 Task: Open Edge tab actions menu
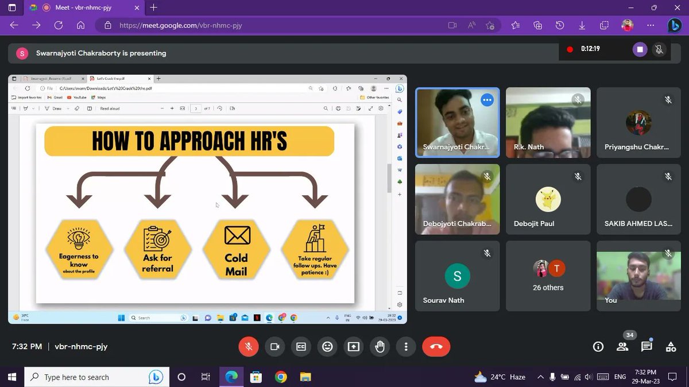point(13,8)
